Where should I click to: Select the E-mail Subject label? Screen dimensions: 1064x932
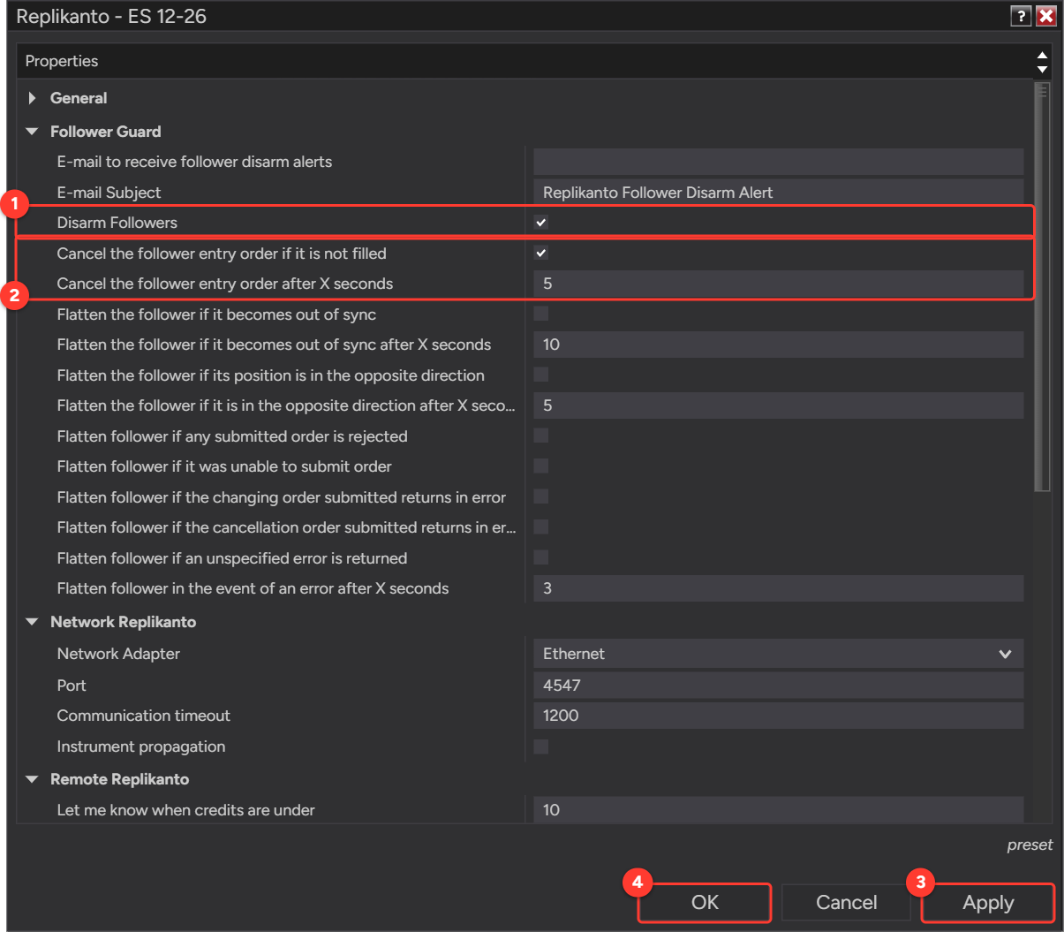point(109,193)
